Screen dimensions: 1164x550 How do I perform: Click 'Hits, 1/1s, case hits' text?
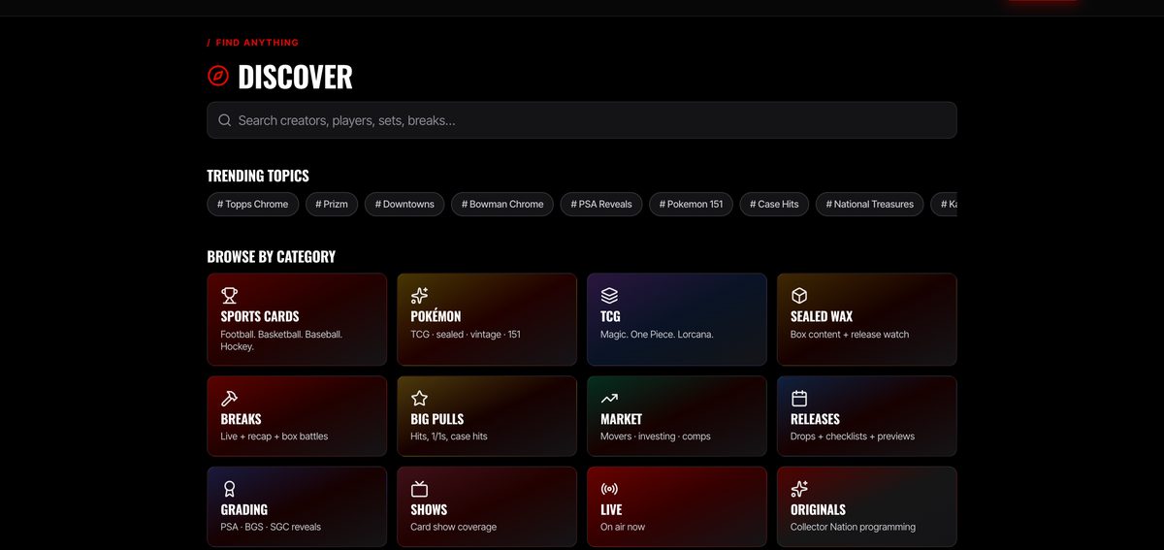pos(449,437)
